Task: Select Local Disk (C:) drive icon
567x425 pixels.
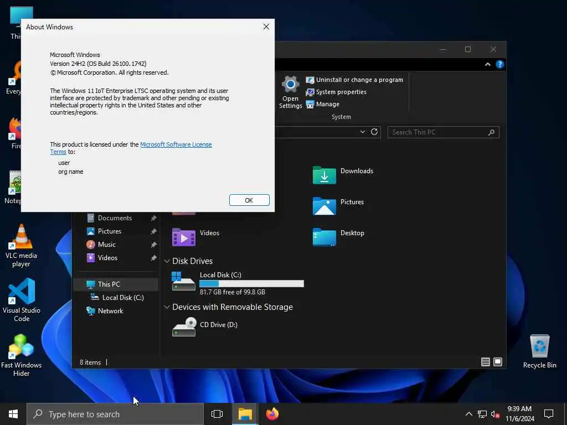Action: [184, 282]
